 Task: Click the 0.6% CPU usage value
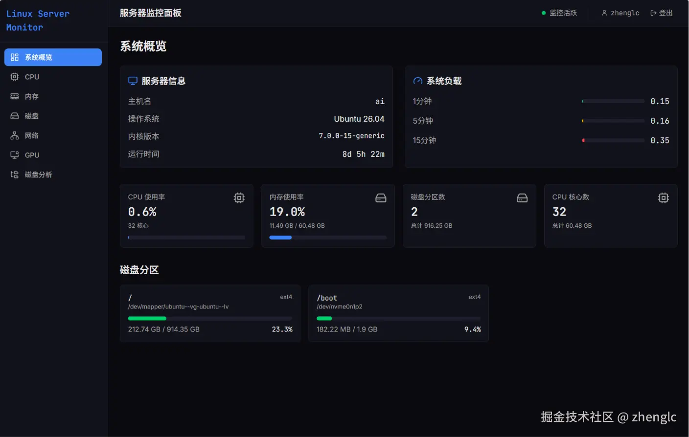tap(142, 212)
